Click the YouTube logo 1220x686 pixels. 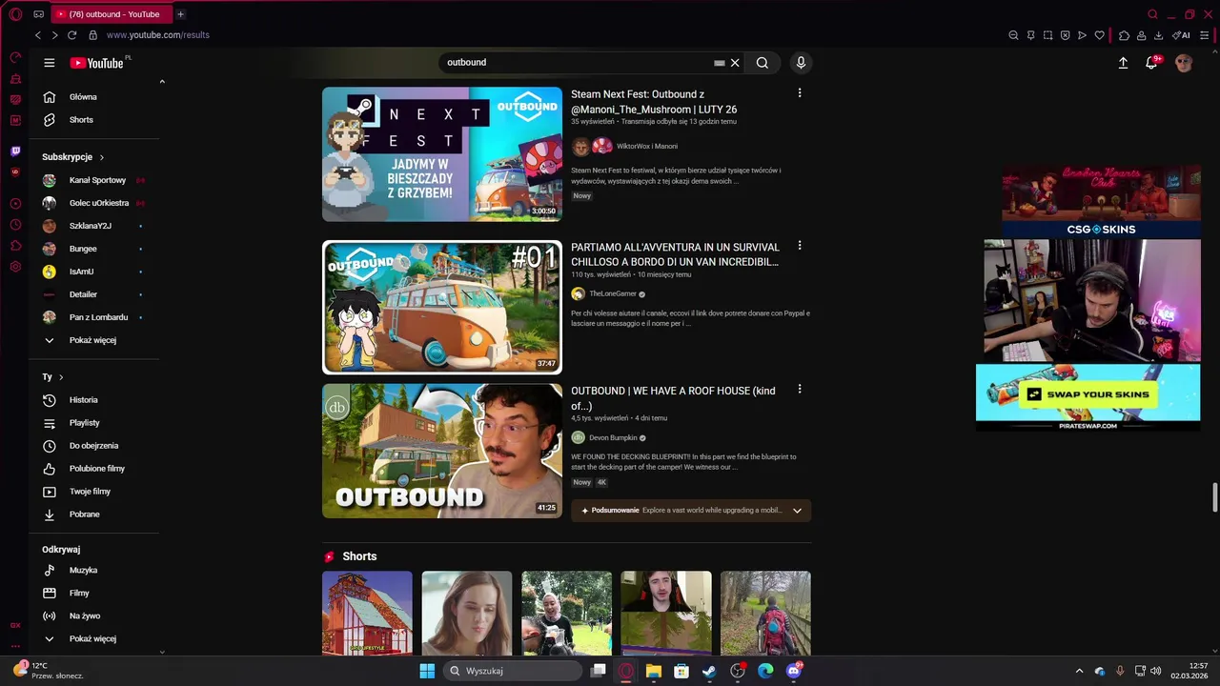point(97,63)
